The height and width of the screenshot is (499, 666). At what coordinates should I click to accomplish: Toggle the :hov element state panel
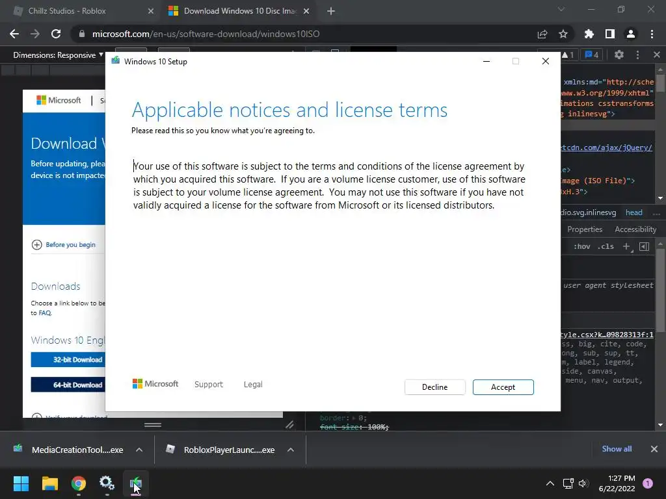point(581,246)
